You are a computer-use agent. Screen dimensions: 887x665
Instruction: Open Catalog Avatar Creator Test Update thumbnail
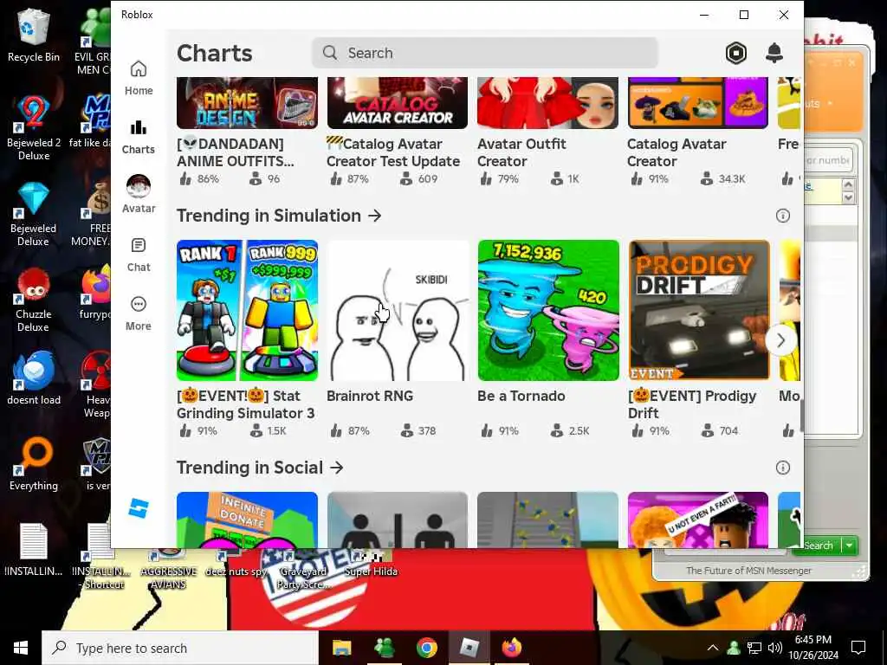[x=398, y=103]
